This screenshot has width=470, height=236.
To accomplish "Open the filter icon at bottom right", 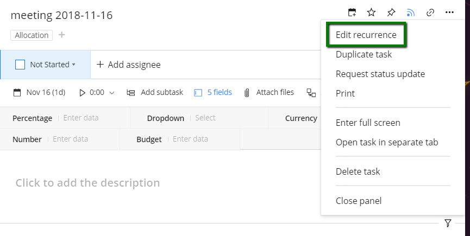I will tap(448, 223).
